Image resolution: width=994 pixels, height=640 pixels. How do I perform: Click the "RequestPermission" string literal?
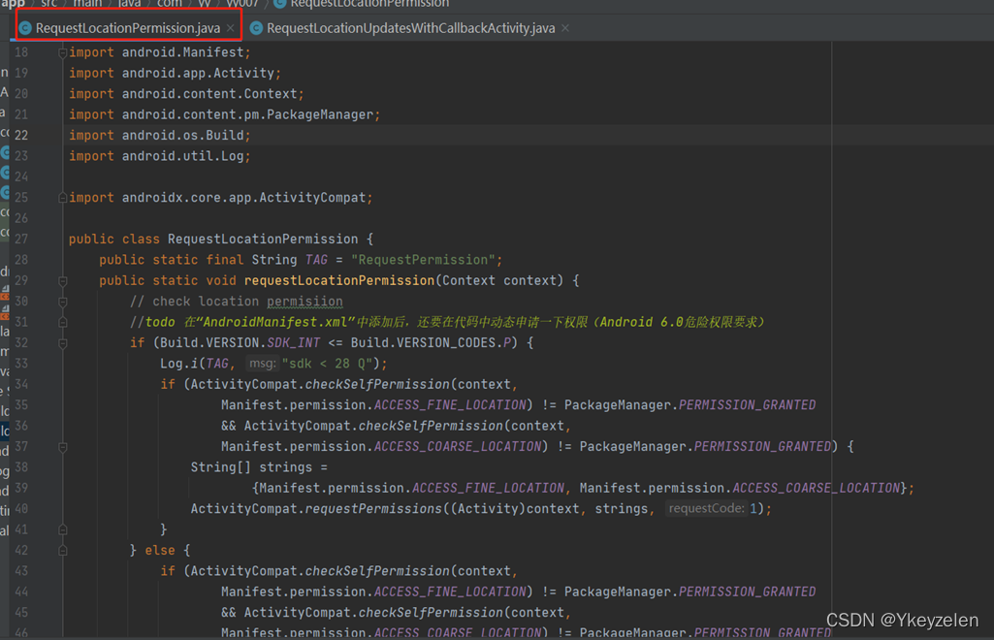click(x=423, y=260)
